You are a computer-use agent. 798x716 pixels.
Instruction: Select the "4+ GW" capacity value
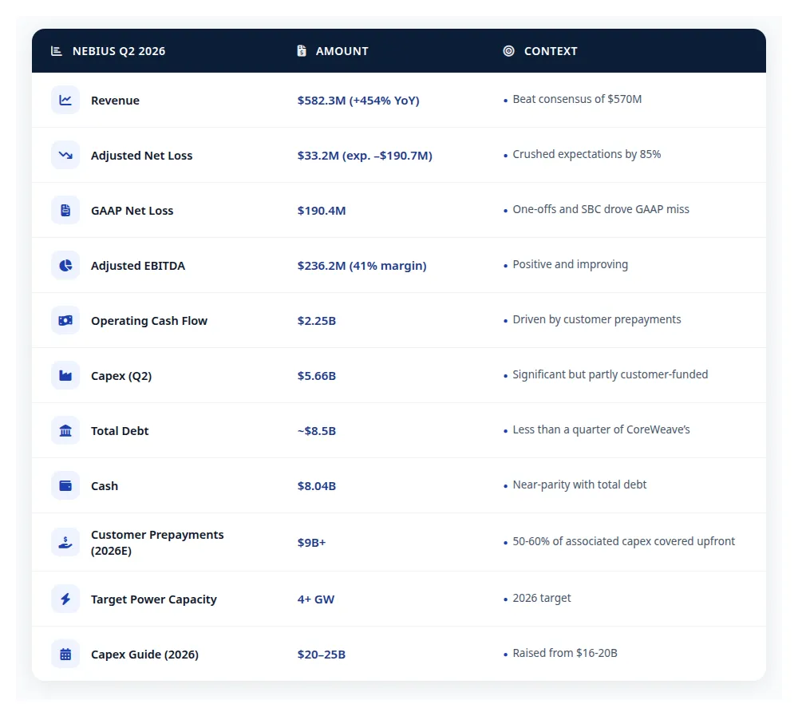tap(316, 599)
